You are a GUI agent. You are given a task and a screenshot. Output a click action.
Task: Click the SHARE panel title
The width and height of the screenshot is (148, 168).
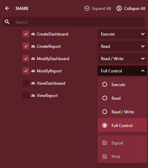(x=22, y=9)
